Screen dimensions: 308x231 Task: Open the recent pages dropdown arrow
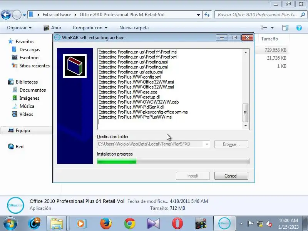[x=24, y=15]
